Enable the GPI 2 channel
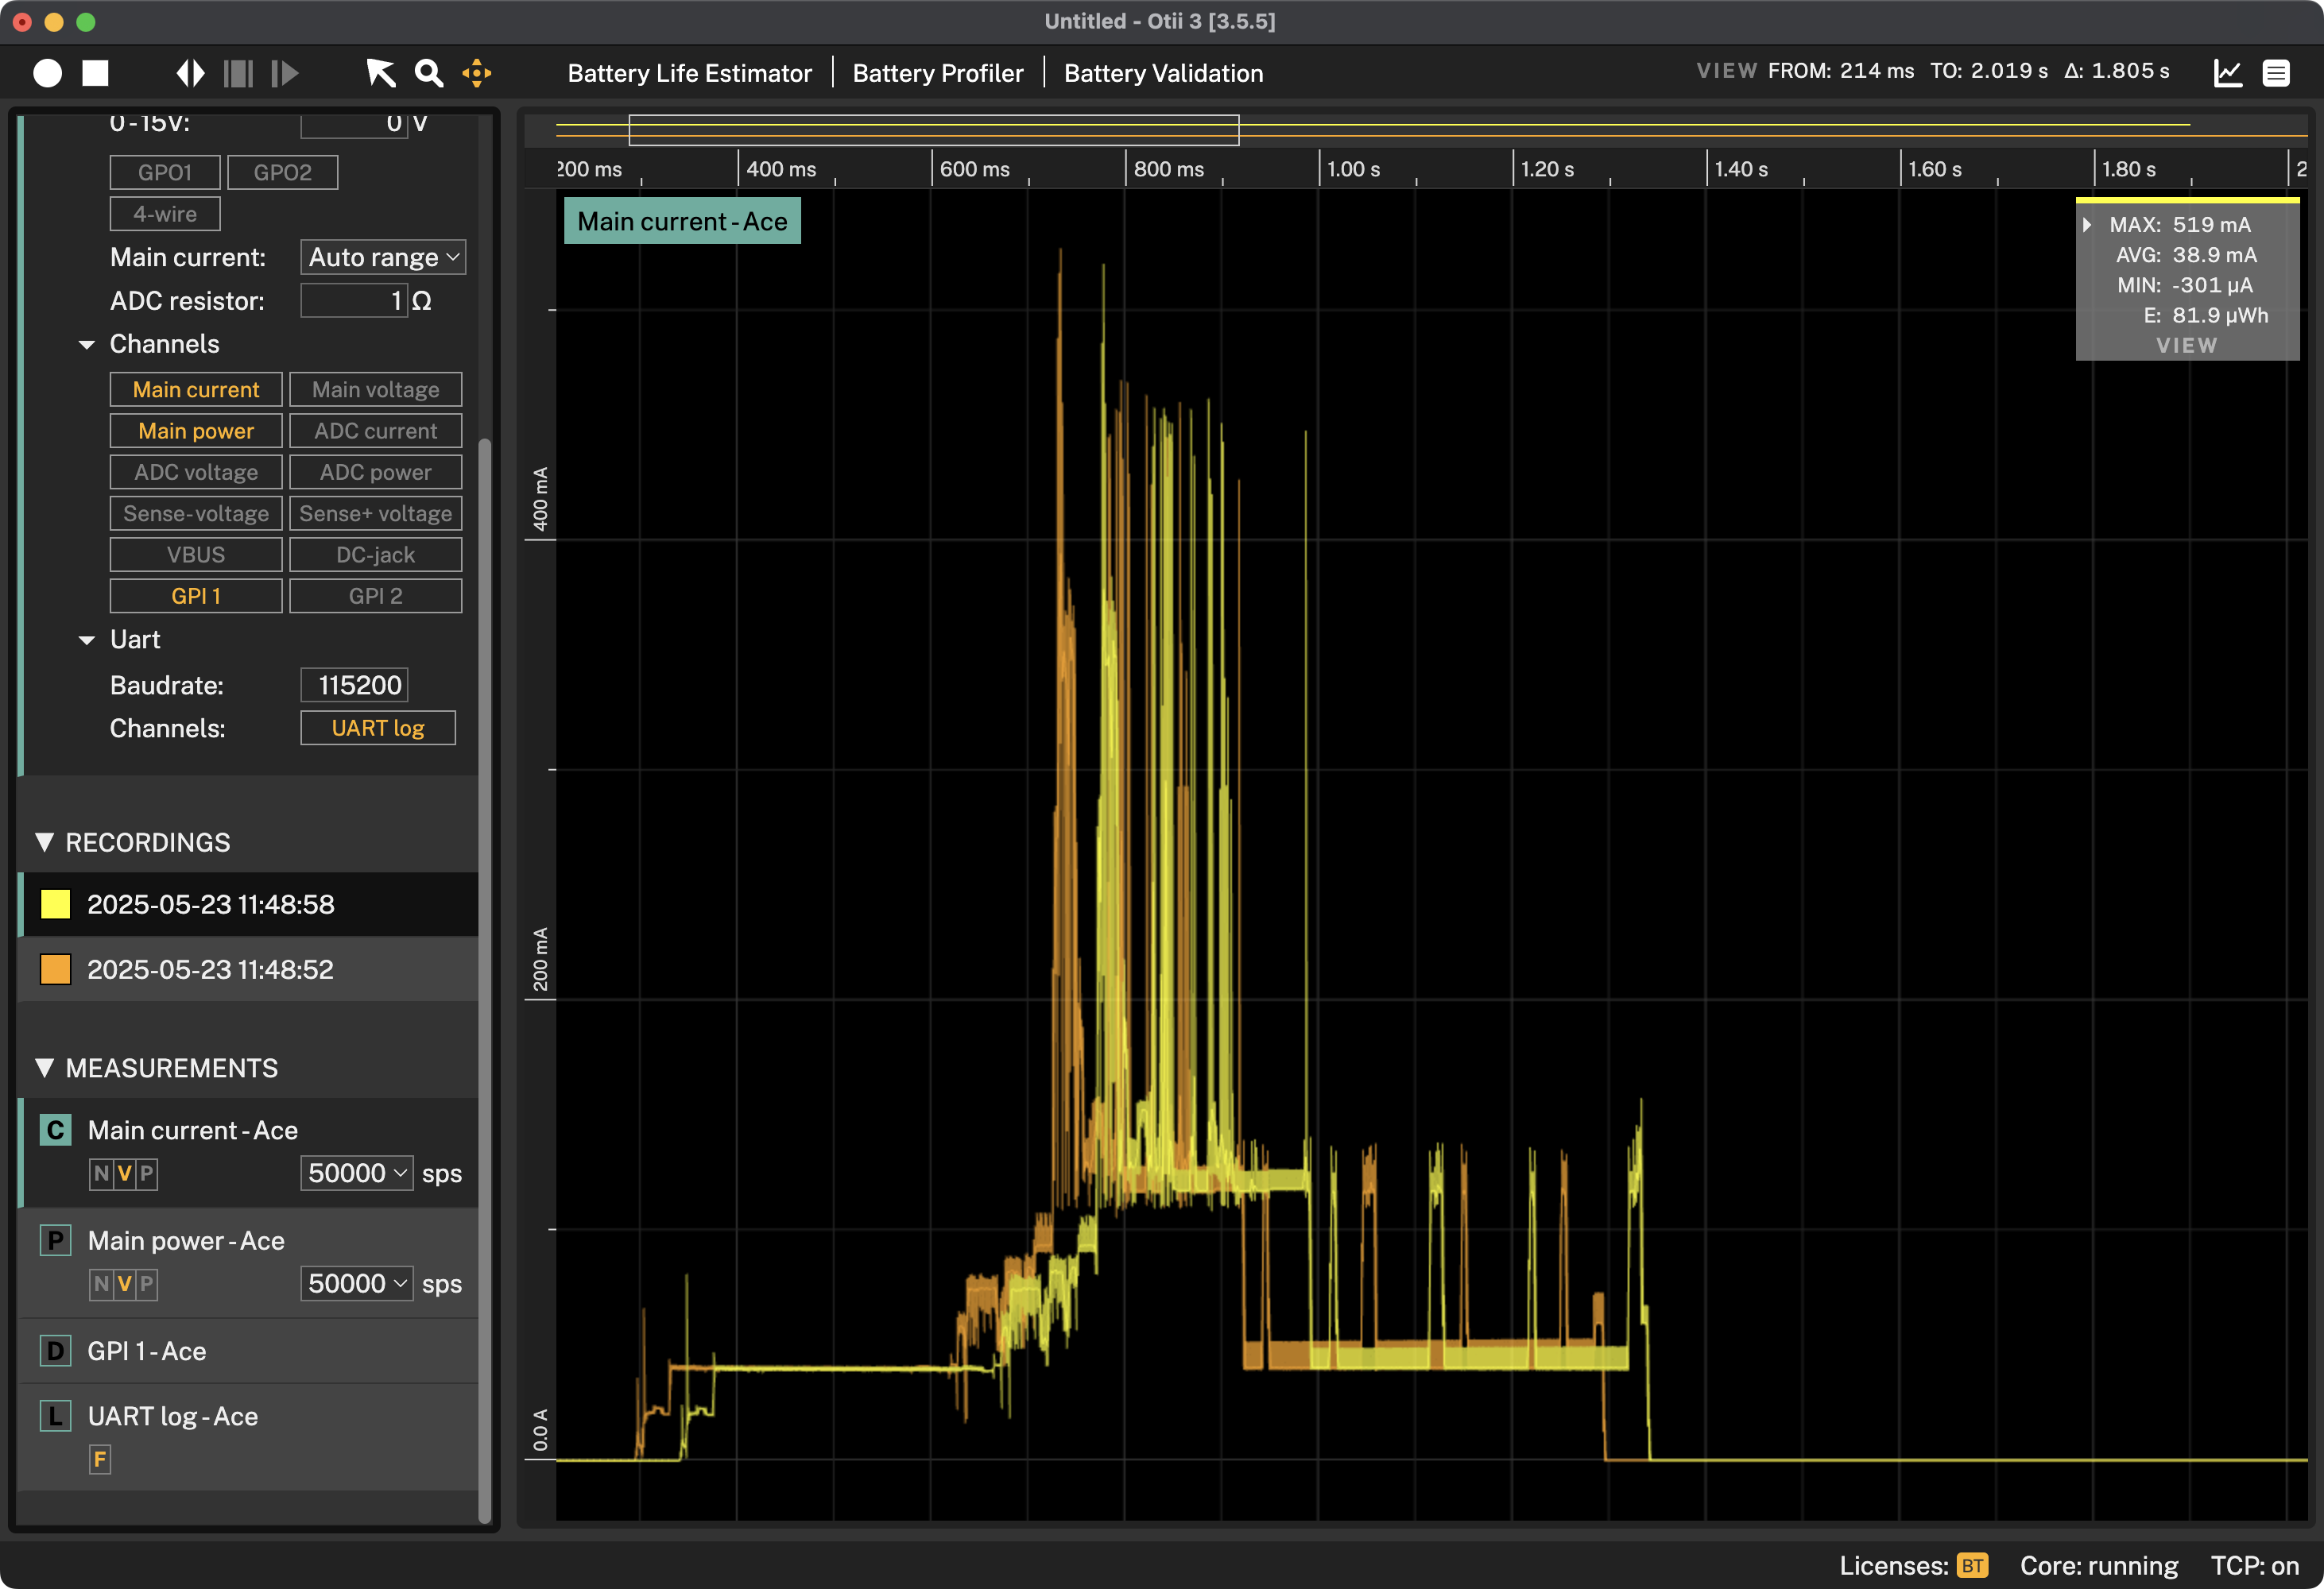The height and width of the screenshot is (1589, 2324). pyautogui.click(x=376, y=596)
